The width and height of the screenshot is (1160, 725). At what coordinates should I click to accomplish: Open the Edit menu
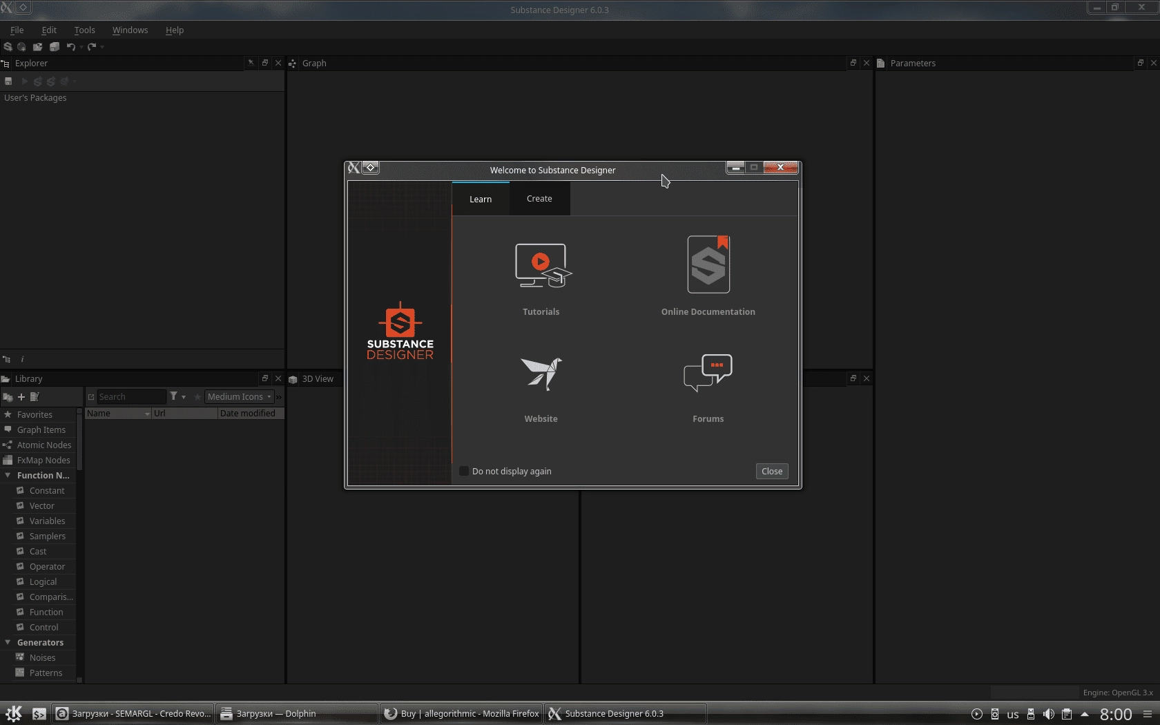[x=49, y=30]
